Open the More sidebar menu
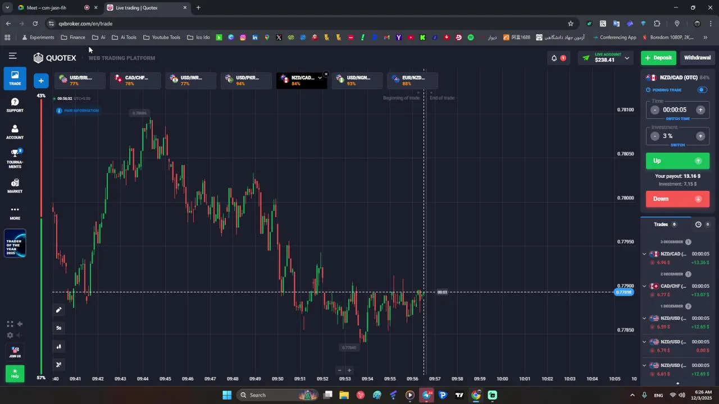This screenshot has width=719, height=404. (15, 213)
